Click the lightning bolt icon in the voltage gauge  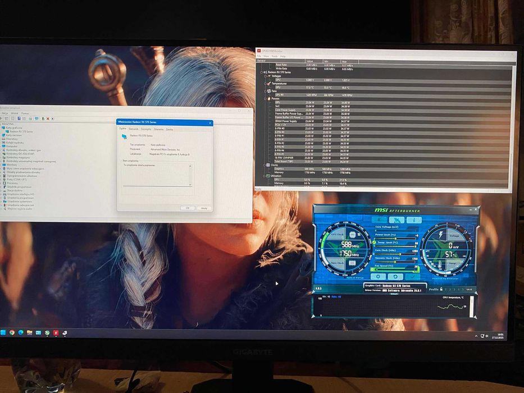[x=440, y=234]
